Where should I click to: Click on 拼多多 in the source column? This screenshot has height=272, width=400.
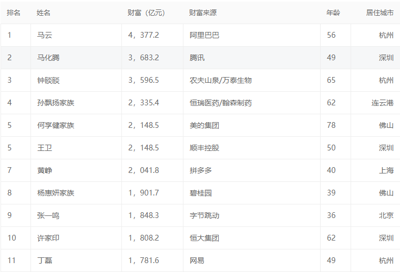pyautogui.click(x=201, y=170)
